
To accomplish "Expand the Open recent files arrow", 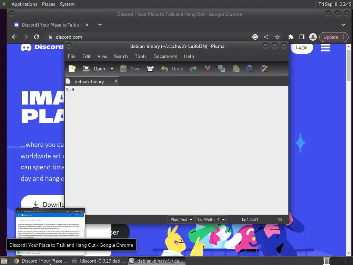I will tap(112, 69).
